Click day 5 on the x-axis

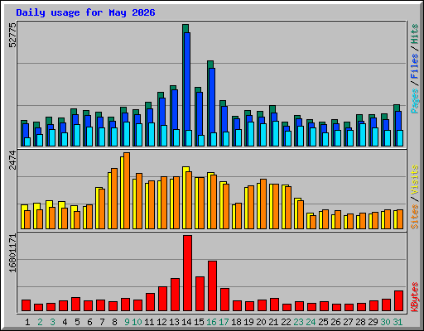tap(77, 322)
